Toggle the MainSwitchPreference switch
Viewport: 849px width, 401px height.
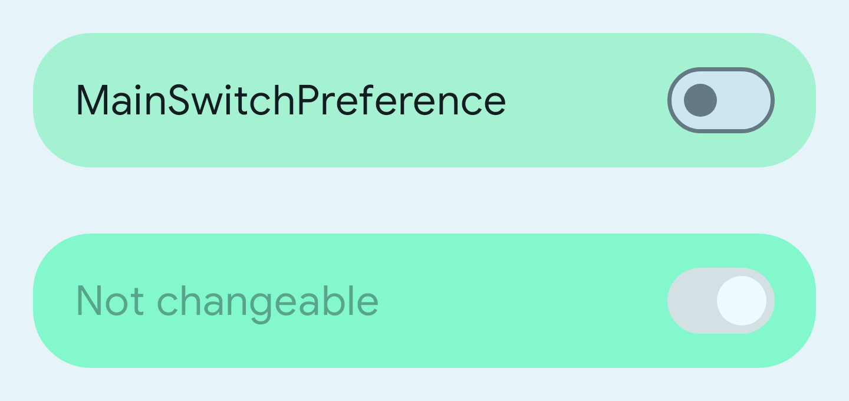pos(720,100)
